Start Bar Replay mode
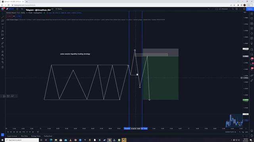This screenshot has width=254, height=142. tap(59, 9)
